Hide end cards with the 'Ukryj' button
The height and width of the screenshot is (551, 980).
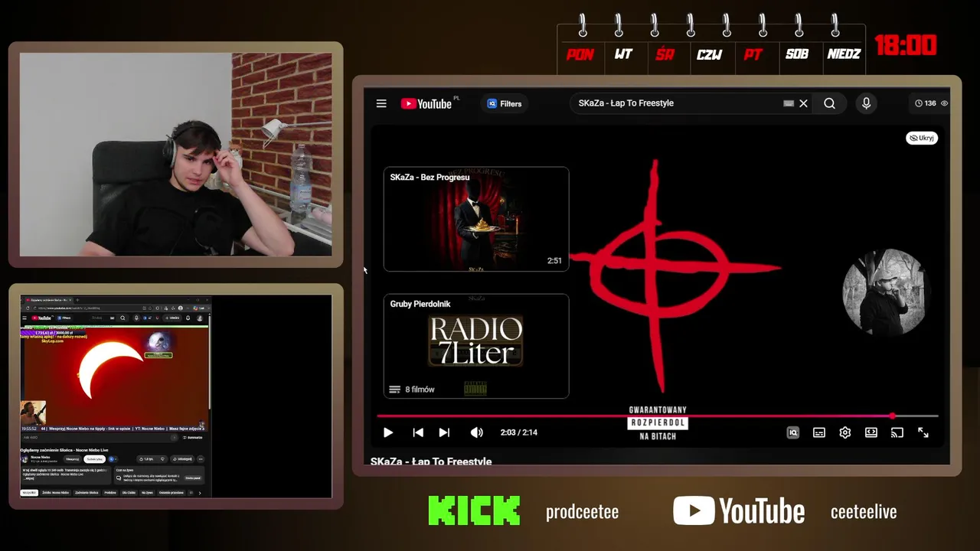pos(922,138)
